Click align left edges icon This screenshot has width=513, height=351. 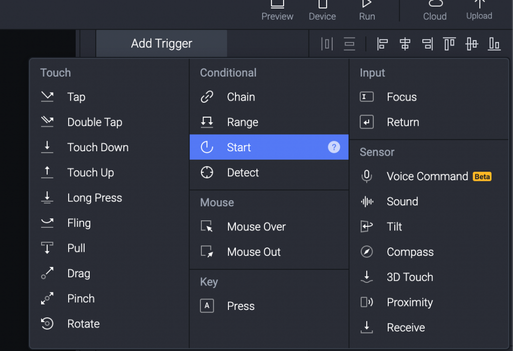click(x=383, y=44)
